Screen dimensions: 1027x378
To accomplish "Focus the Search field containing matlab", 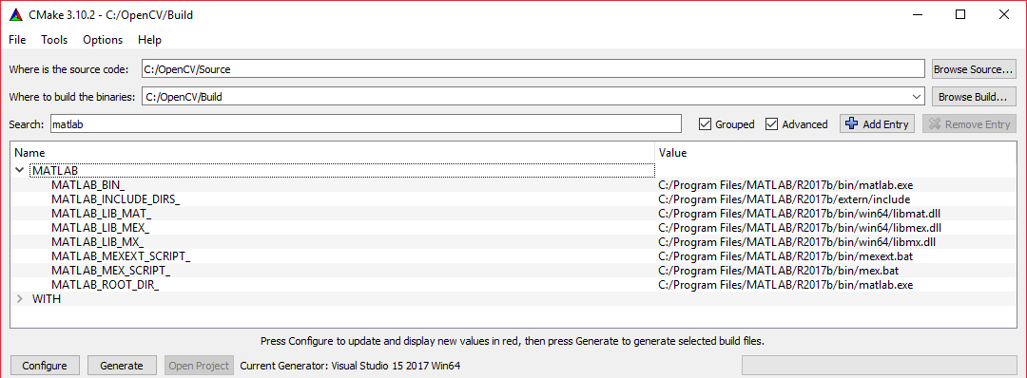I will point(365,124).
